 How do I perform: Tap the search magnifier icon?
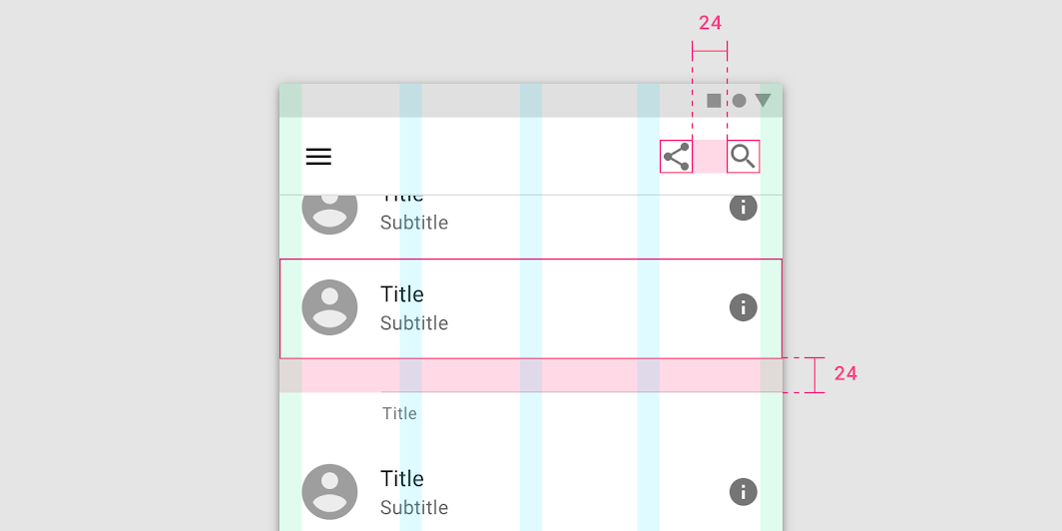click(743, 157)
